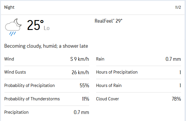
Task: Select the Cloud Cover row label
Action: [108, 99]
